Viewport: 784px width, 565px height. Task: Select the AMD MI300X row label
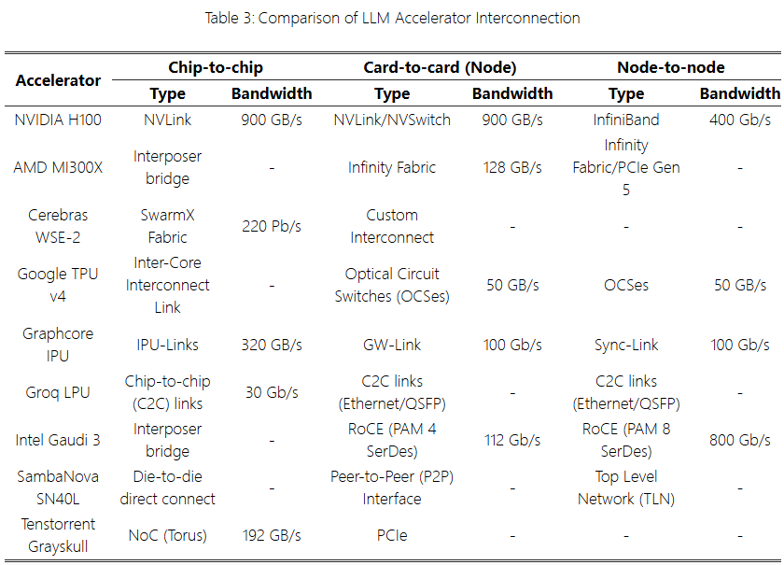pos(58,168)
